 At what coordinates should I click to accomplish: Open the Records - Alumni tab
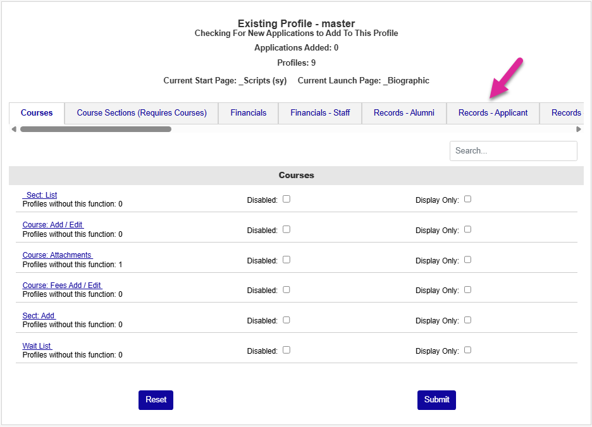(404, 113)
